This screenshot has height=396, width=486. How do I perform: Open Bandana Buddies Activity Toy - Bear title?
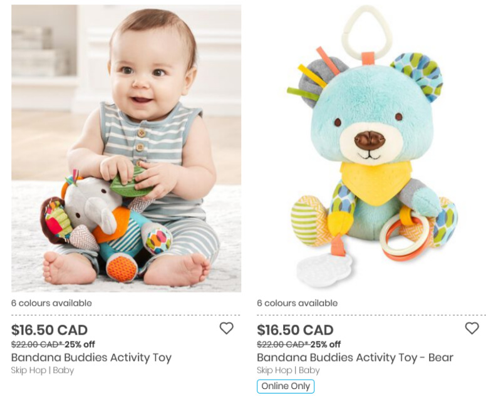(x=355, y=358)
